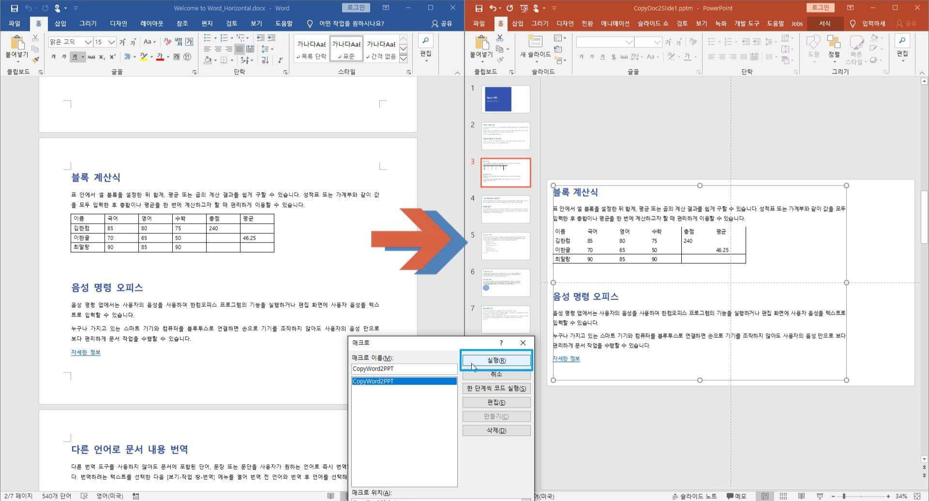The width and height of the screenshot is (929, 501).
Task: Click Save icon in PowerPoint title bar
Action: coord(479,8)
